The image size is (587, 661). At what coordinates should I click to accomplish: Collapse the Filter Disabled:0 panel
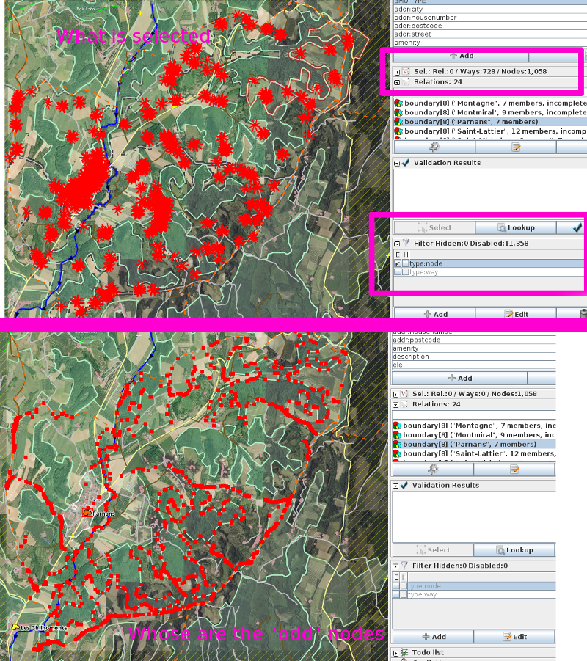[x=395, y=566]
